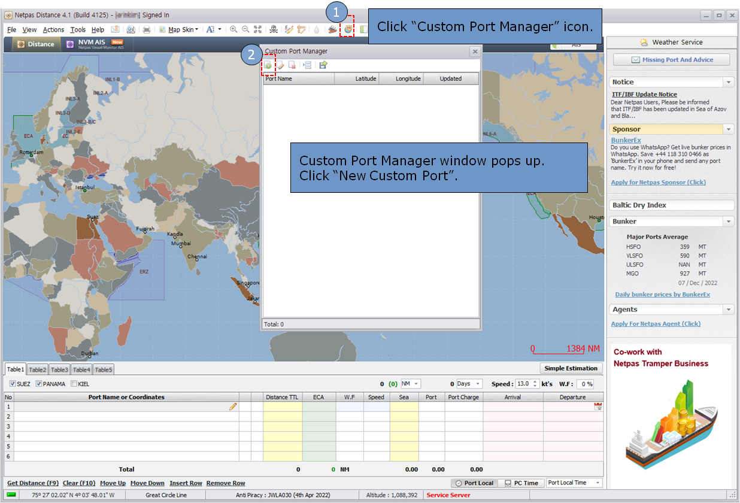Click the Port Name column header in manager
The height and width of the screenshot is (503, 740).
(x=299, y=78)
